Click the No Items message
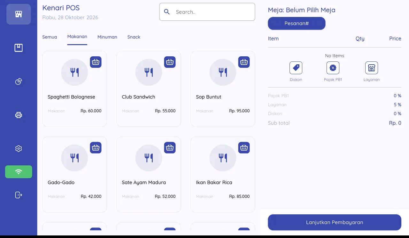The width and height of the screenshot is (409, 238). (x=335, y=56)
